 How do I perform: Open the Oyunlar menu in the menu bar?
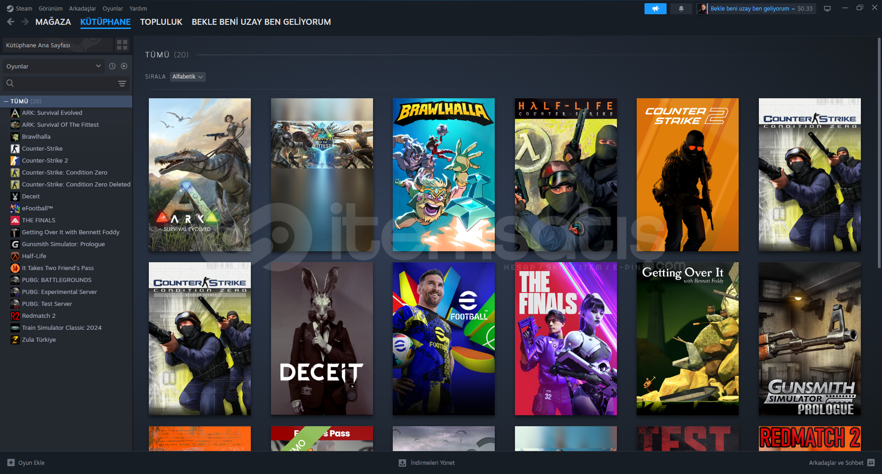113,9
